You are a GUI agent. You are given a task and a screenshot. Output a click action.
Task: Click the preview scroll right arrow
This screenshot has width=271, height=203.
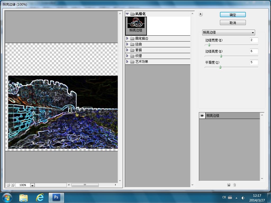116,185
